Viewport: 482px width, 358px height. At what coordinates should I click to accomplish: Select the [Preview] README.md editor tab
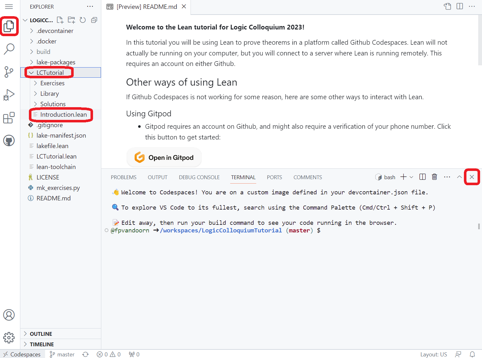(x=146, y=7)
